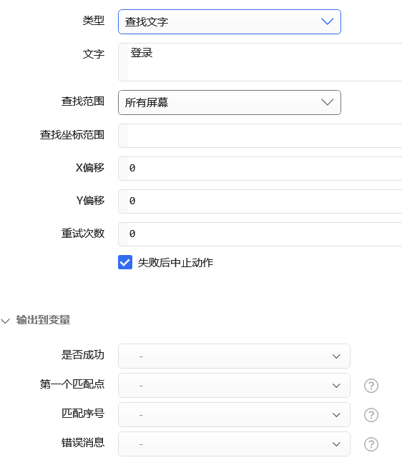The height and width of the screenshot is (475, 402).
Task: Click the X偏移 input field
Action: point(260,169)
